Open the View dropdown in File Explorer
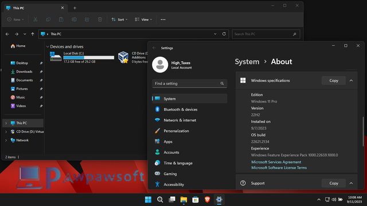 tap(143, 19)
